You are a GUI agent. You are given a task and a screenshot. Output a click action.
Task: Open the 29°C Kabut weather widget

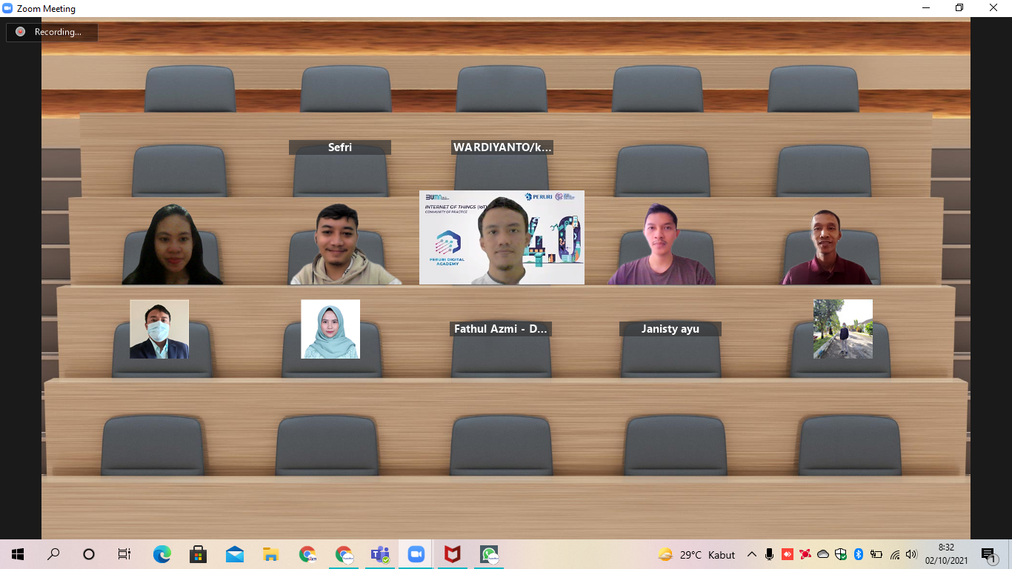pyautogui.click(x=696, y=554)
